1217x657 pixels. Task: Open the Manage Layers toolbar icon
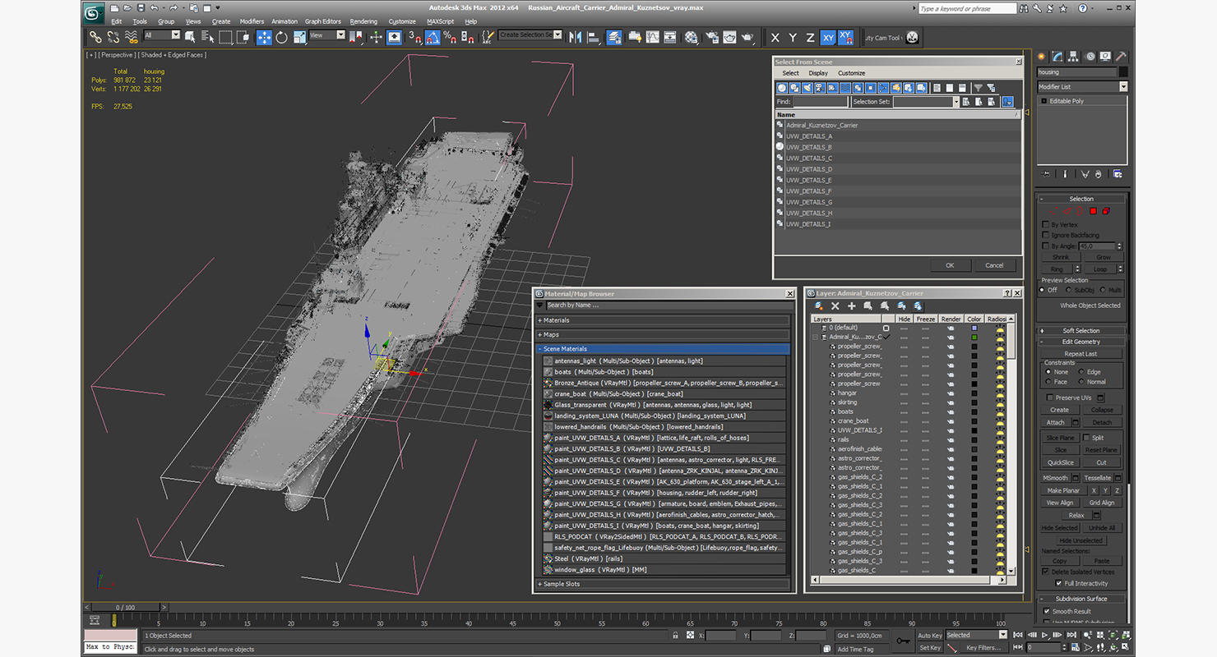click(x=614, y=37)
